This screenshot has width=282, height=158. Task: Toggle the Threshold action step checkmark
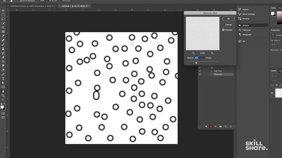click(200, 74)
